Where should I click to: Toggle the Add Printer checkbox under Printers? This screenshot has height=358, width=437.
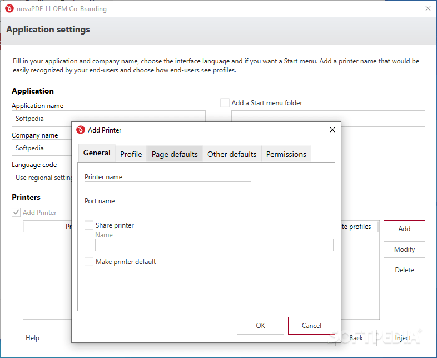coord(16,213)
